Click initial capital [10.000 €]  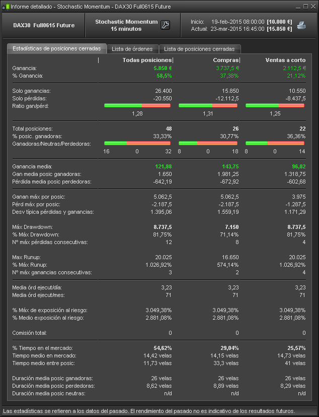279,22
